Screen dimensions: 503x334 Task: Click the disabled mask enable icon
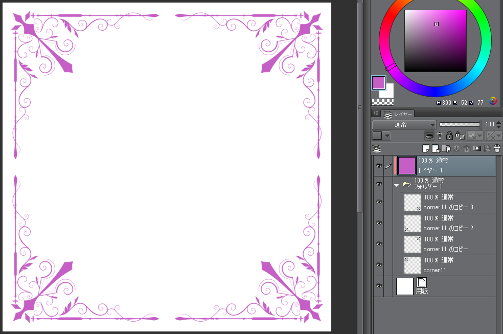[471, 136]
